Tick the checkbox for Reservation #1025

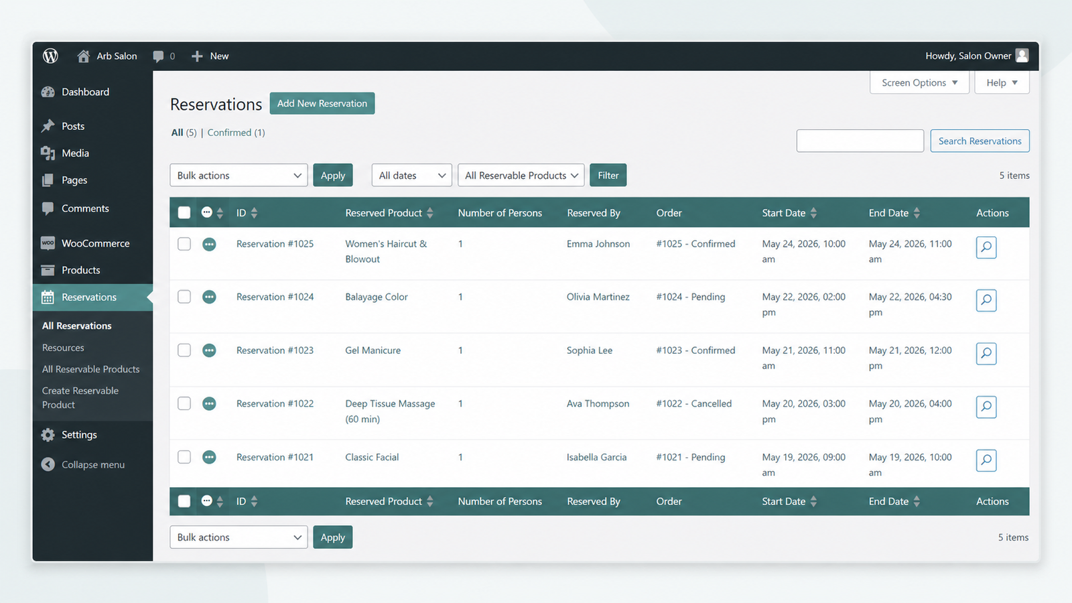[184, 244]
